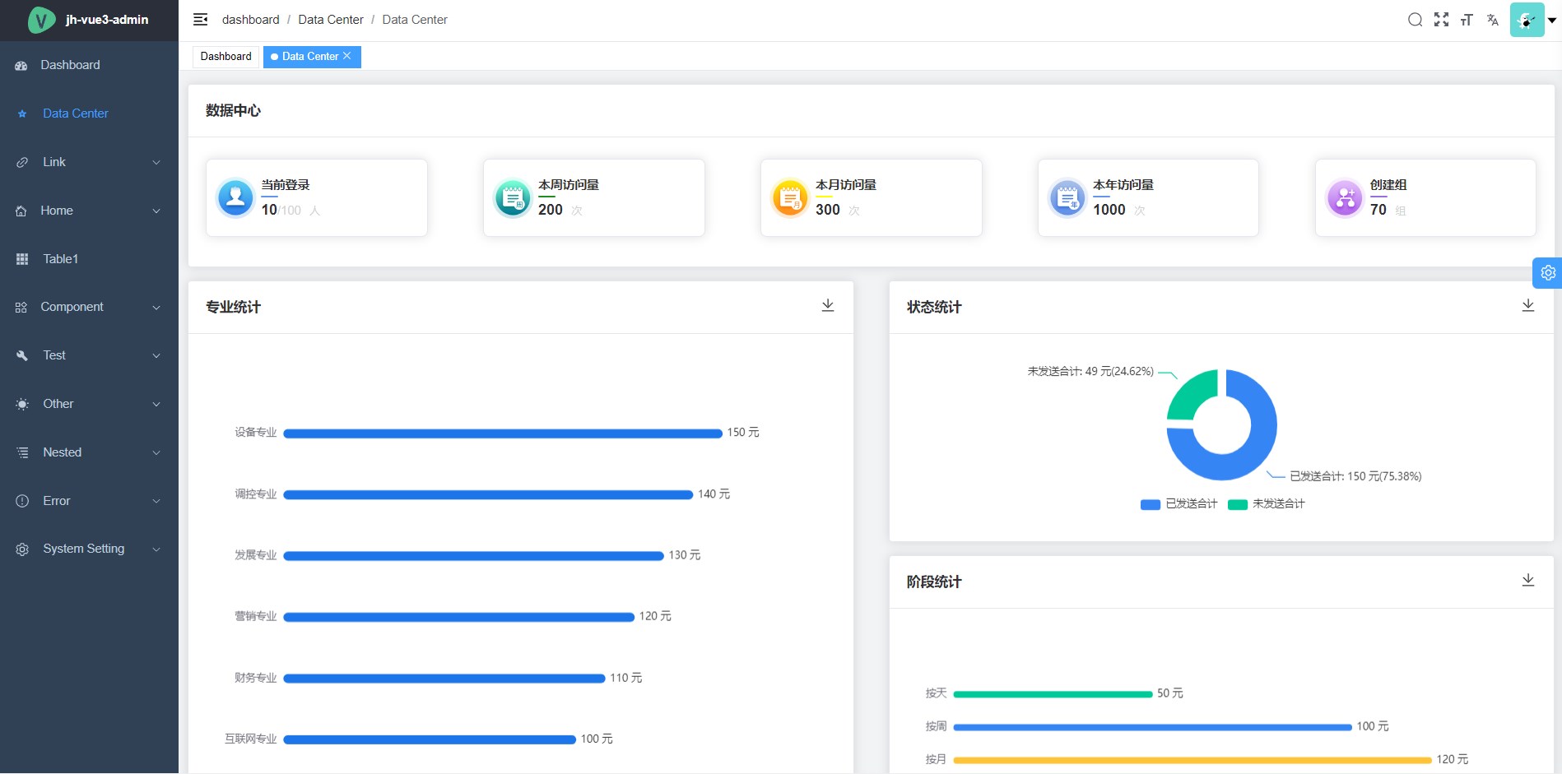
Task: Click the dashboard breadcrumb link
Action: pyautogui.click(x=251, y=20)
